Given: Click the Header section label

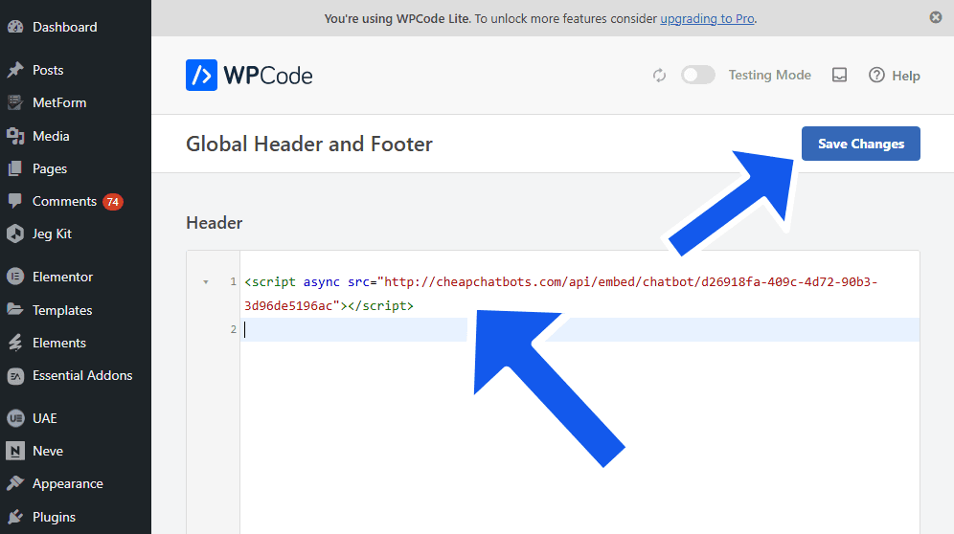Looking at the screenshot, I should coord(215,223).
